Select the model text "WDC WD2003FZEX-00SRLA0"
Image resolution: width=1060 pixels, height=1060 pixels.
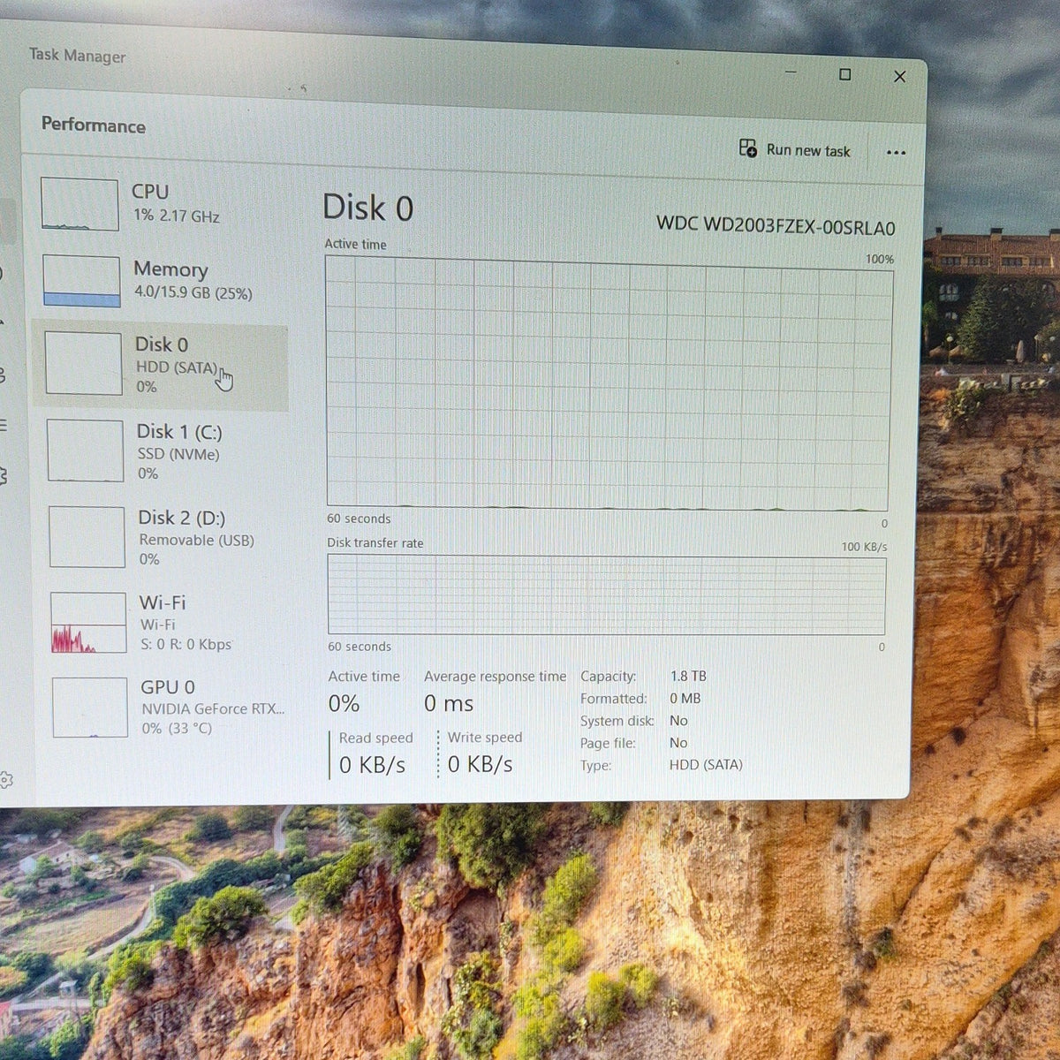tap(776, 226)
